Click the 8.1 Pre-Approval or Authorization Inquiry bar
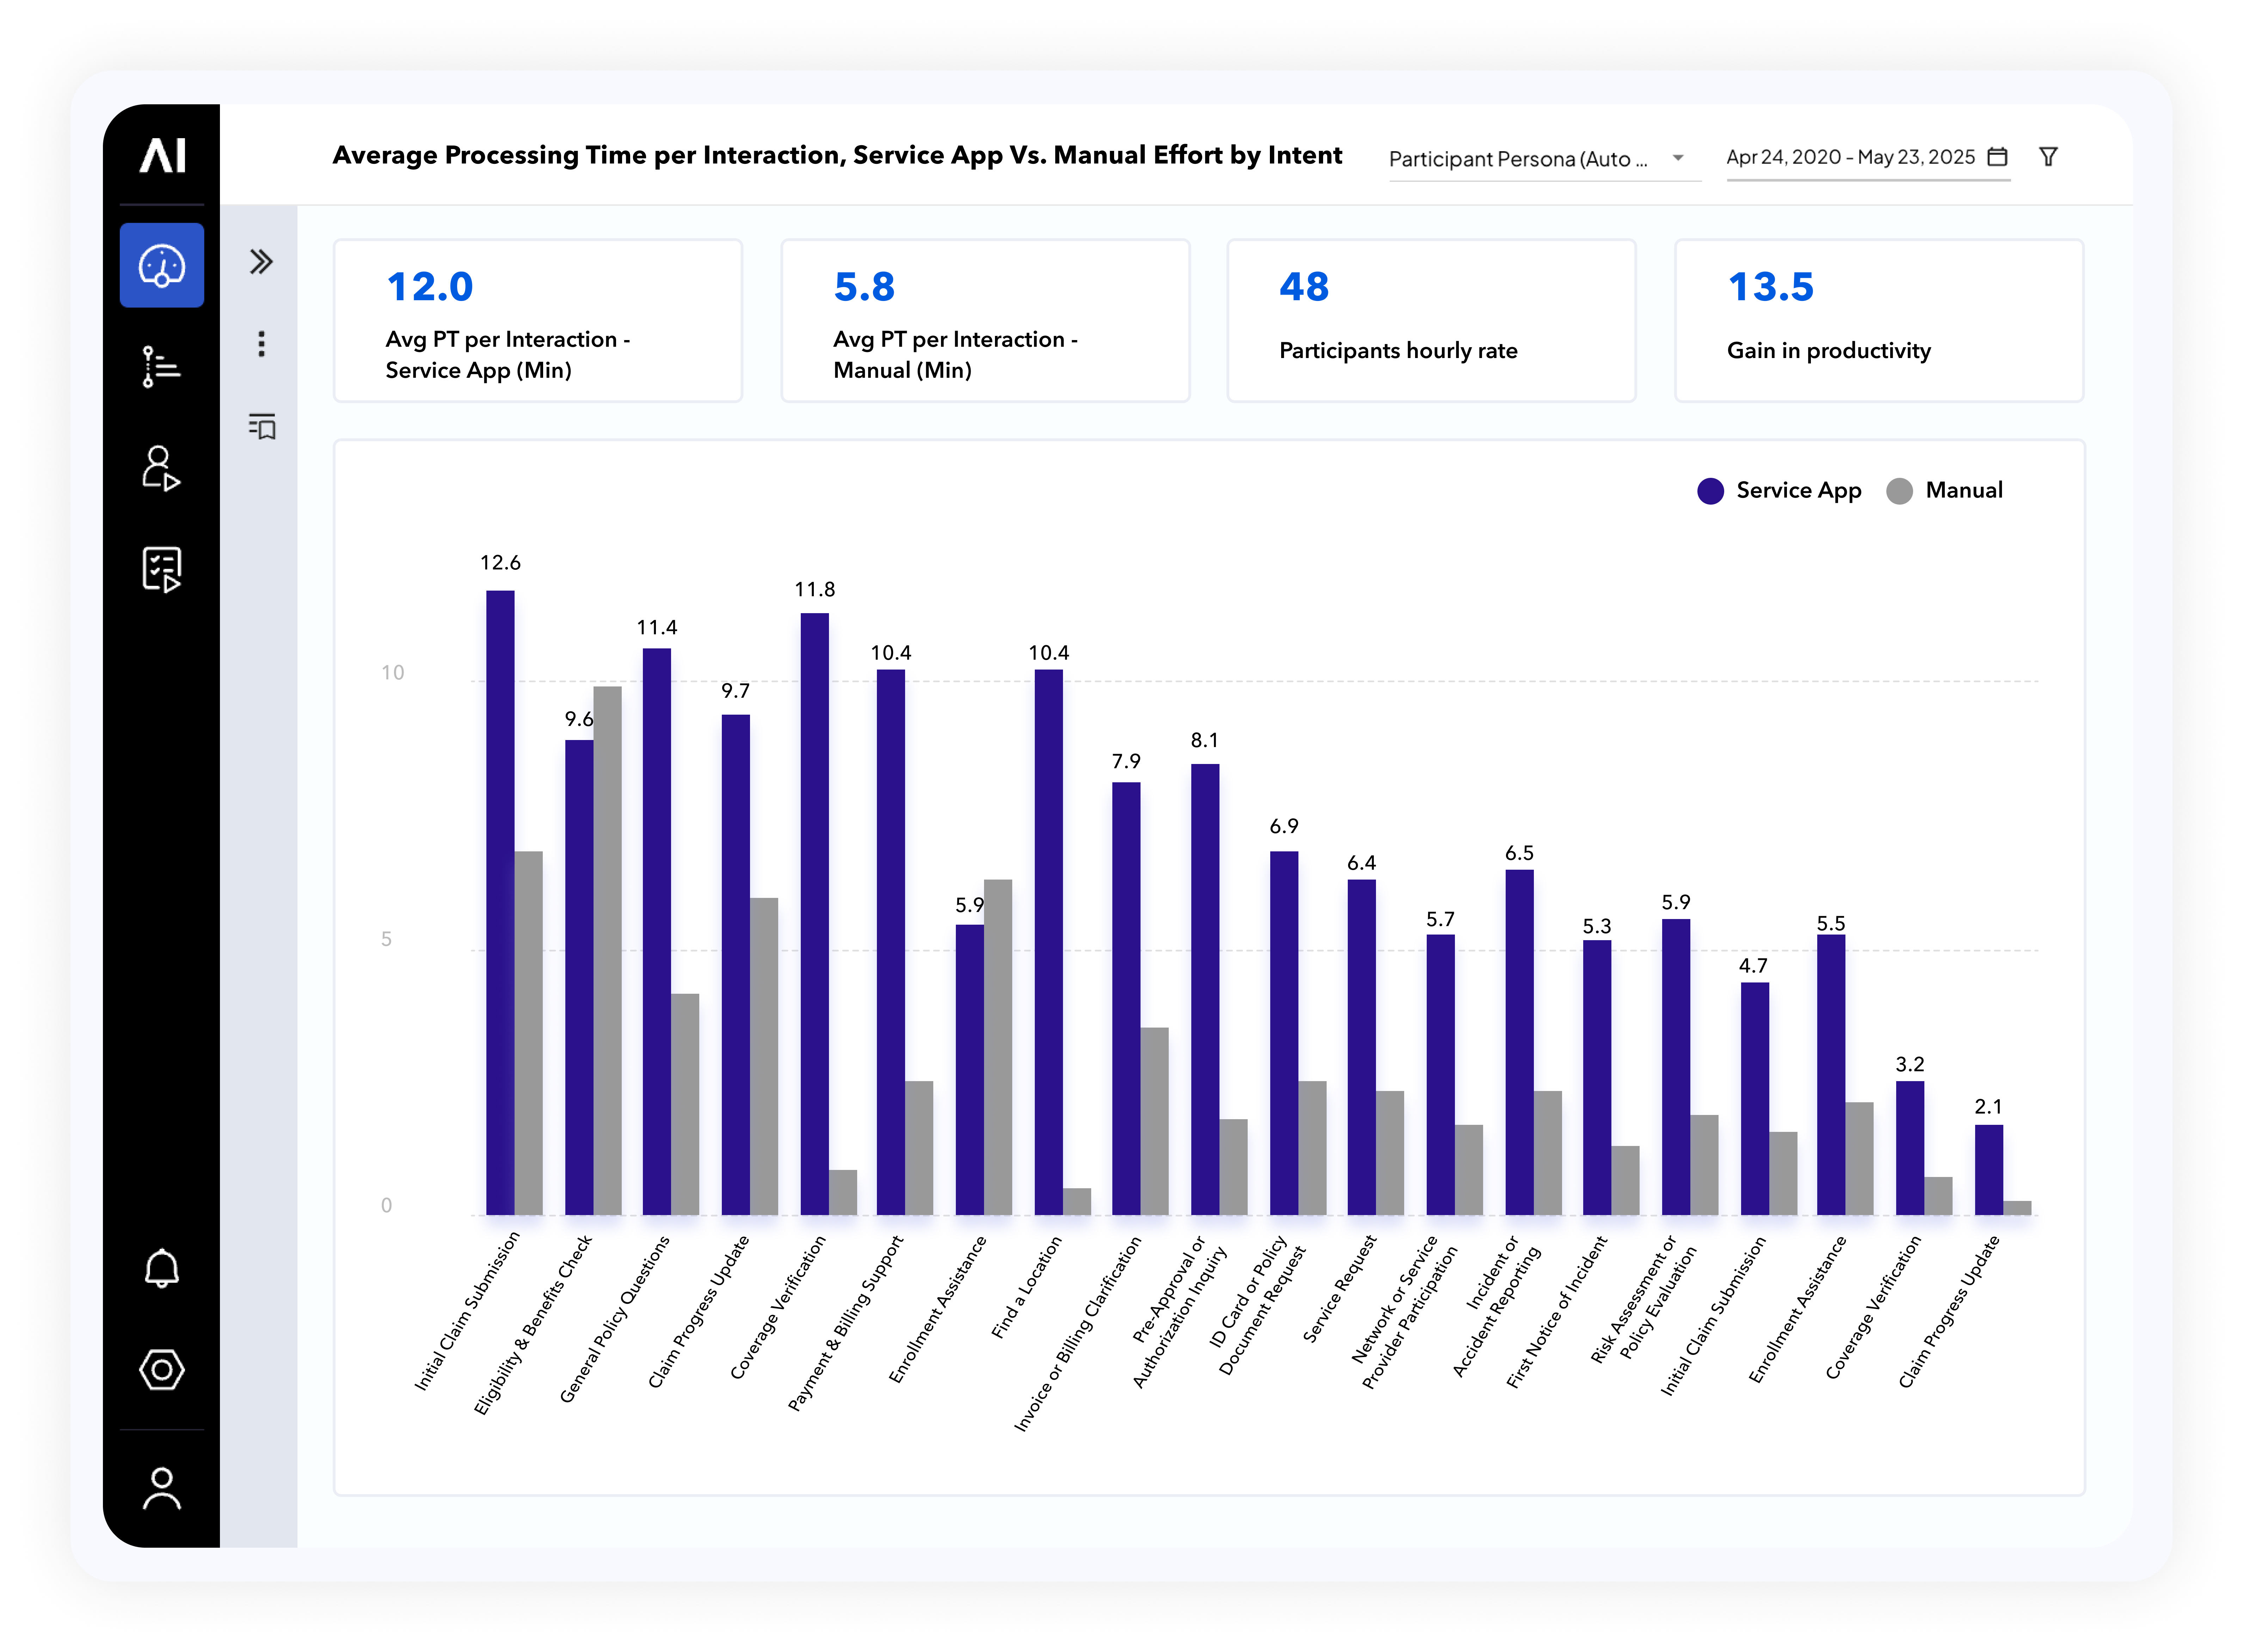The image size is (2243, 1652). (1205, 990)
